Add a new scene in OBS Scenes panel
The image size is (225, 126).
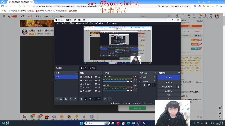tap(57, 99)
